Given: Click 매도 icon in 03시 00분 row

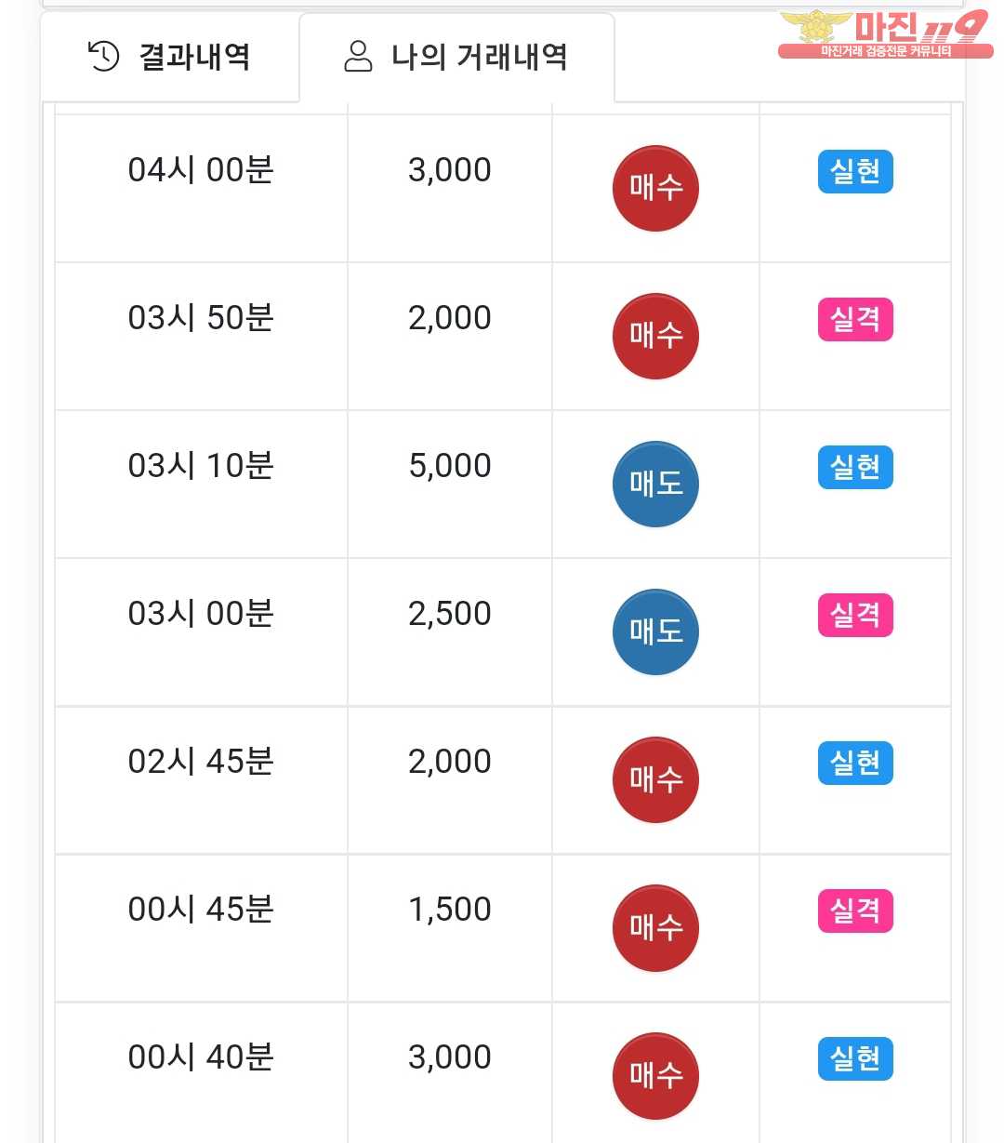Looking at the screenshot, I should click(655, 631).
